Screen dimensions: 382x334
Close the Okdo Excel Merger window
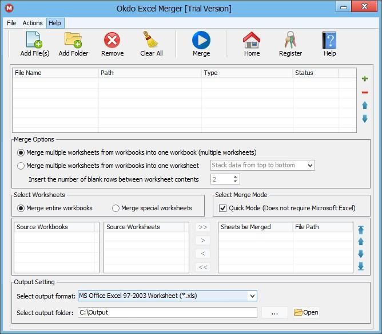(364, 6)
